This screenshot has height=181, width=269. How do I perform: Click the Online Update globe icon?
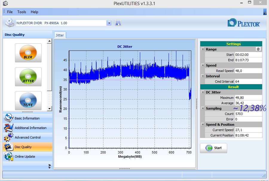[x=9, y=156]
